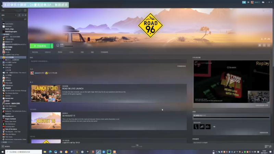
Task: Open the achievements badge icon near the play button
Action: point(58,46)
